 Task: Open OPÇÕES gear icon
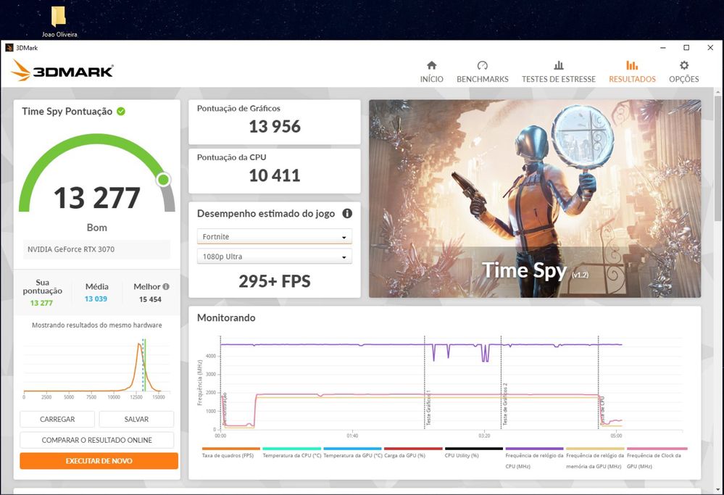pos(684,65)
